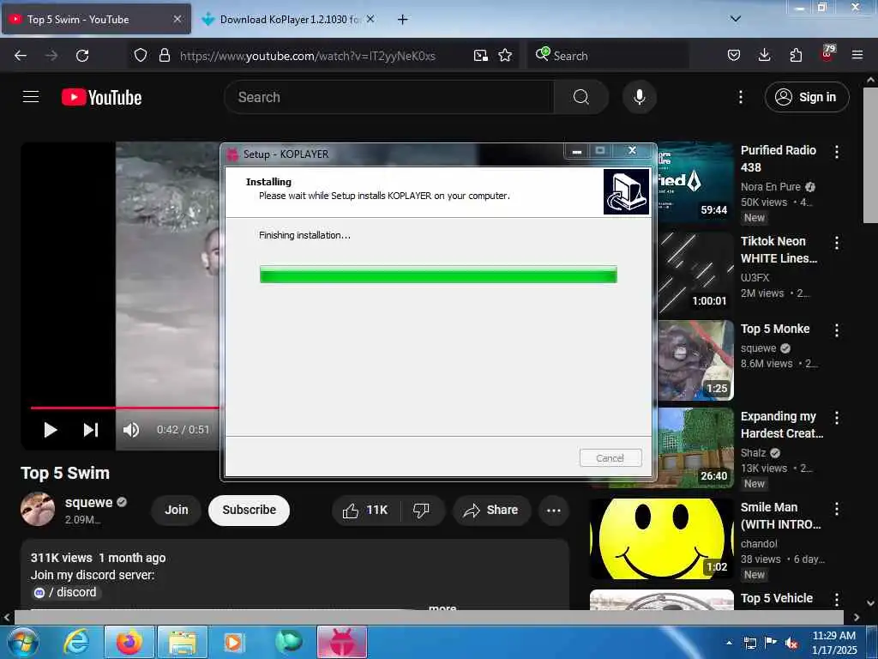The width and height of the screenshot is (878, 659).
Task: Open YouTube settings three-dot menu
Action: (740, 97)
